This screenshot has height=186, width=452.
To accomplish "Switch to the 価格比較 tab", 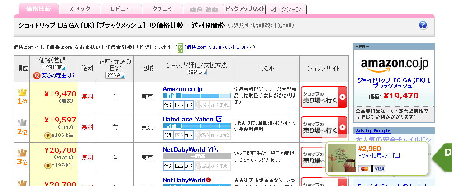I will click(x=38, y=9).
